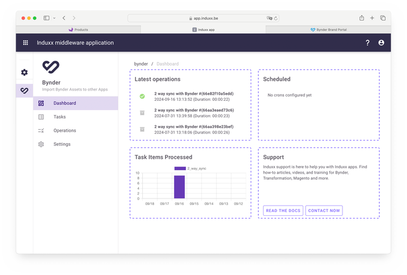Toggle the 2_way_sync legend color swatch

[180, 168]
